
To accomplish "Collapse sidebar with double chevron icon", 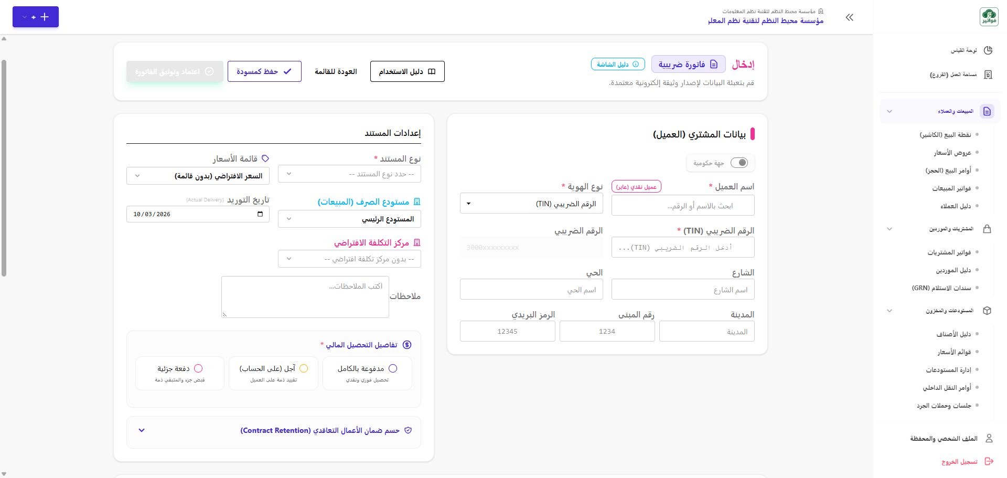I will pos(850,17).
